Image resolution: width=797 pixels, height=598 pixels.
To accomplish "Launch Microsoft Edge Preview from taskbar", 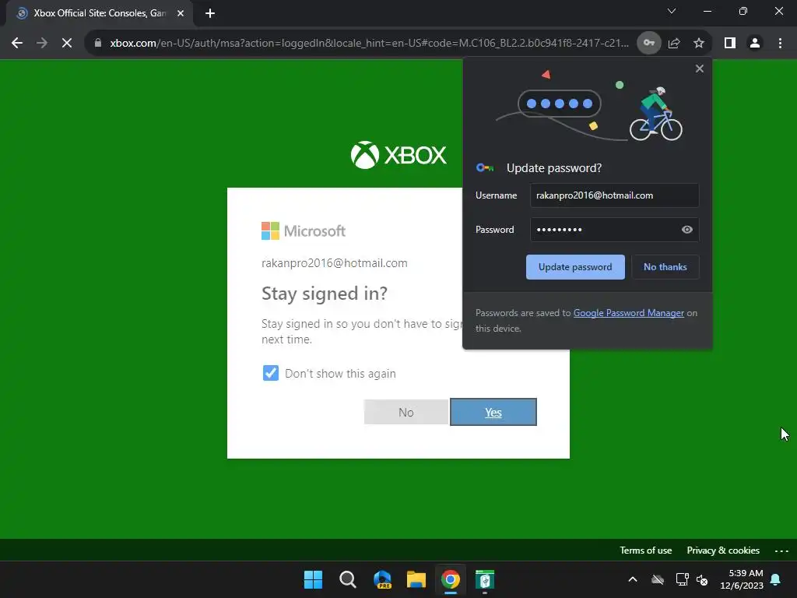I will pos(382,579).
